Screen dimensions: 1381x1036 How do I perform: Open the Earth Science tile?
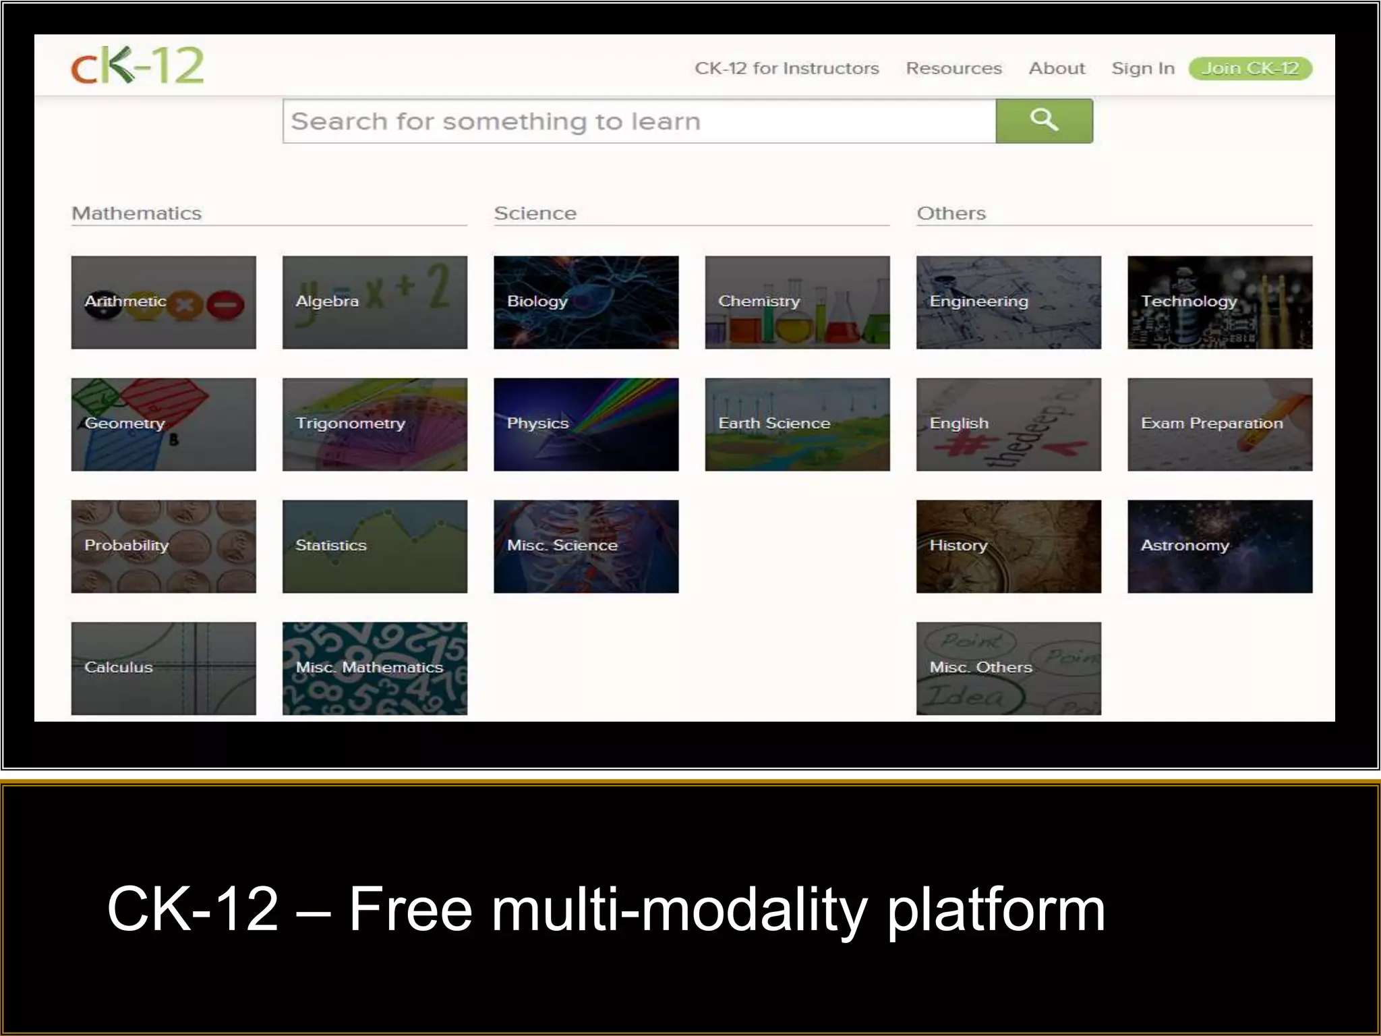(x=798, y=424)
